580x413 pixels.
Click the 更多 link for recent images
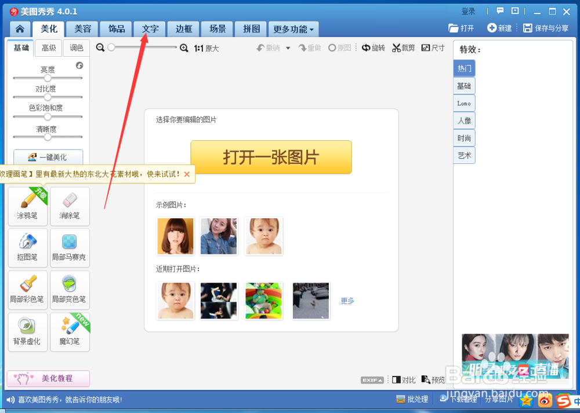347,301
